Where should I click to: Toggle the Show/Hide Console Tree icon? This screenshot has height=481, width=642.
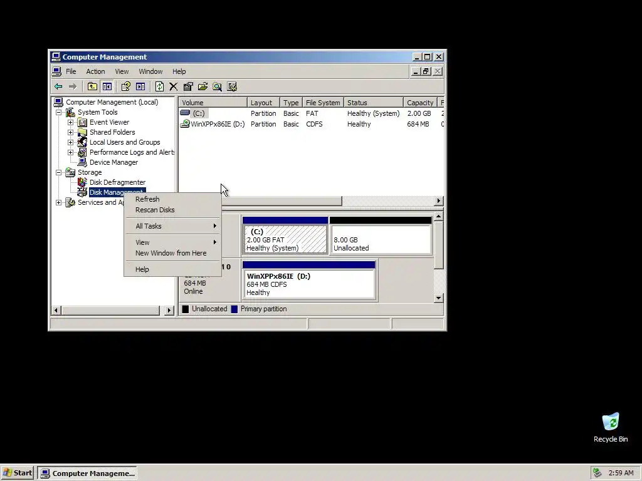pos(107,86)
